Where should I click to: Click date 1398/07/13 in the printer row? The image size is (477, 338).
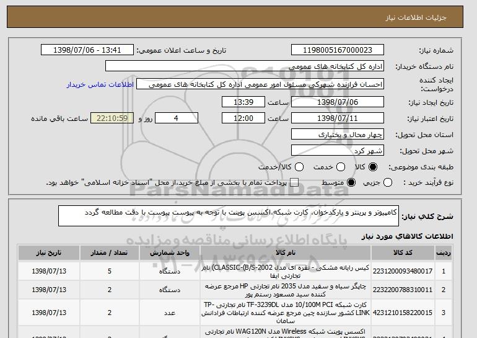tap(49, 290)
